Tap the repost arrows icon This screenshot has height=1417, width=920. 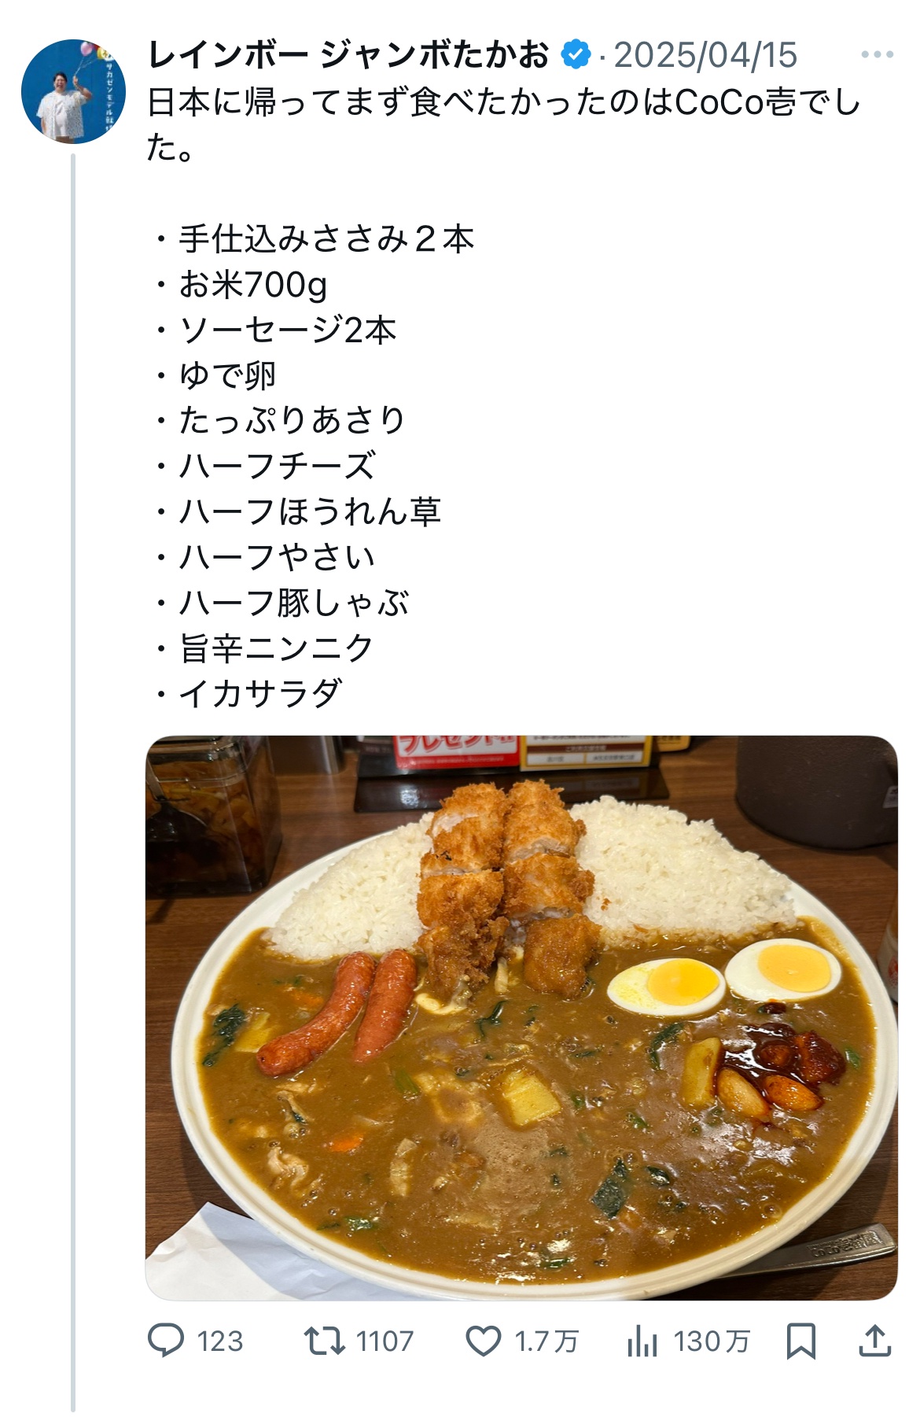[x=325, y=1341]
